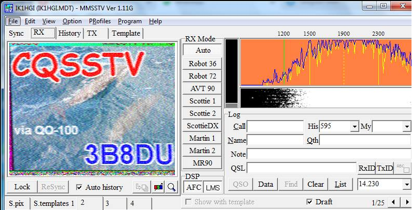Toggle the Draft checkbox
This screenshot has width=412, height=210.
tap(310, 202)
